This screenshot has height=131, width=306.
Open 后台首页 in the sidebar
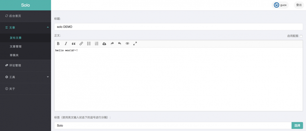(x=25, y=16)
